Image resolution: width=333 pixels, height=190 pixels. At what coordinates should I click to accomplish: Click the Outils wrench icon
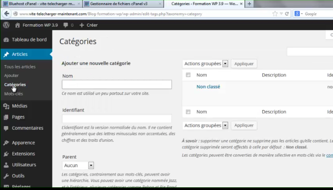(x=6, y=176)
